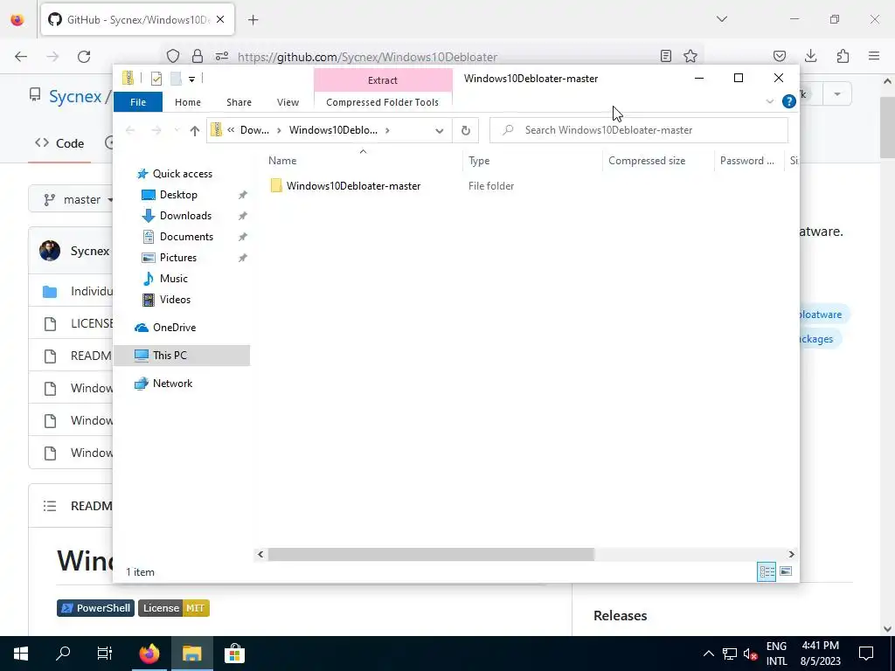Click the site tracking protection shield icon
The image size is (895, 671).
[x=173, y=56]
